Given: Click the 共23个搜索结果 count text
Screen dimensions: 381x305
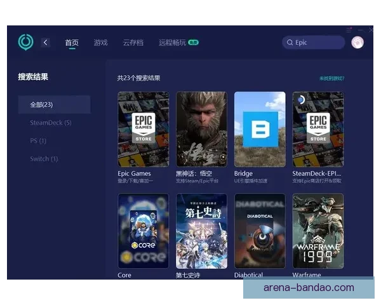Looking at the screenshot, I should coord(138,78).
